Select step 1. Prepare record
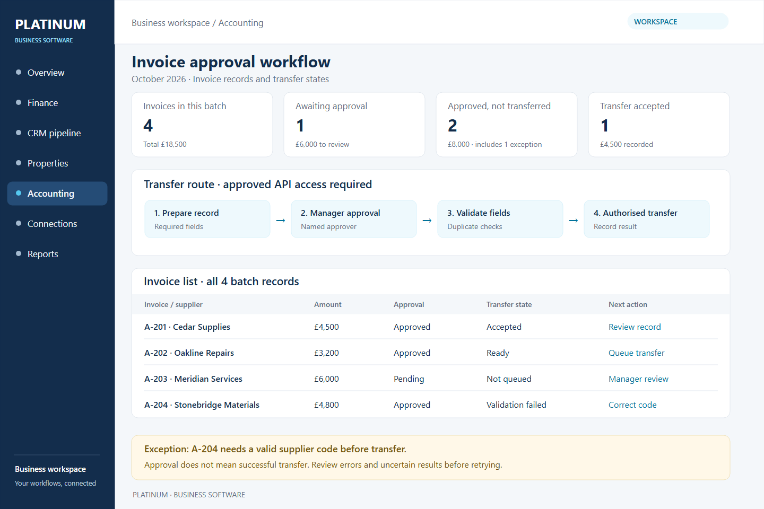Viewport: 764px width, 509px height. [x=207, y=219]
